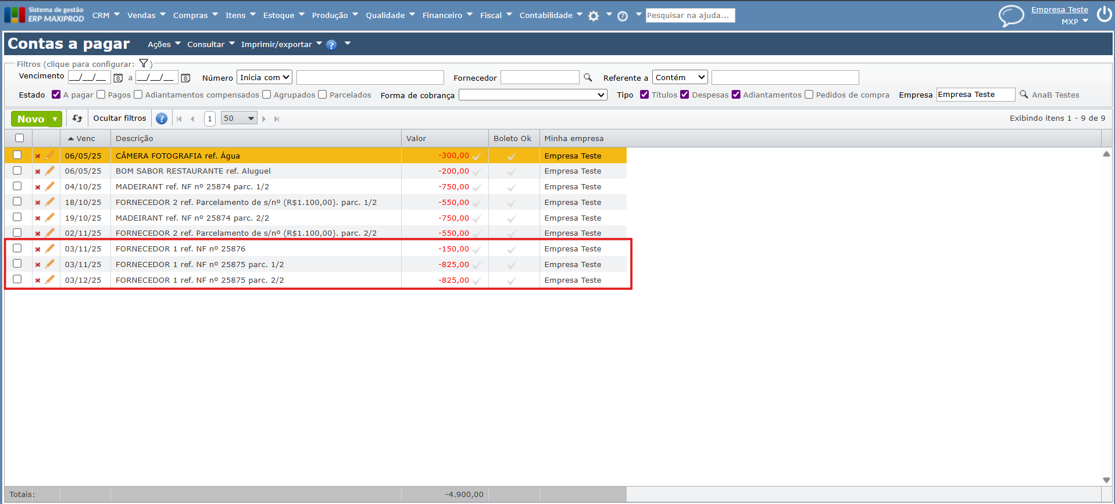Open the Empresa Teste account link
The width and height of the screenshot is (1115, 504).
[x=1060, y=10]
